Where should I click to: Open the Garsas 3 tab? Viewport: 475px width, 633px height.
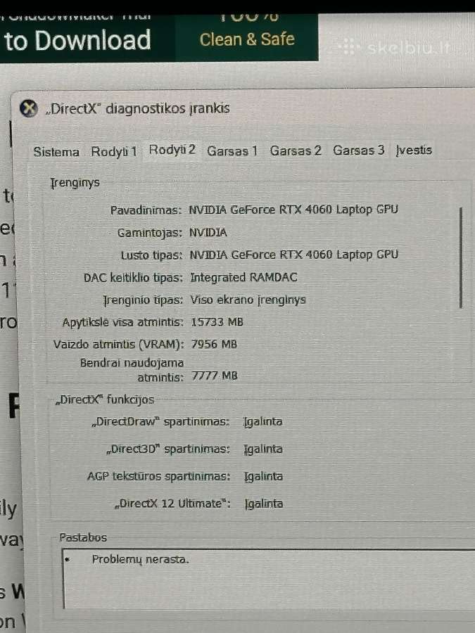click(358, 151)
